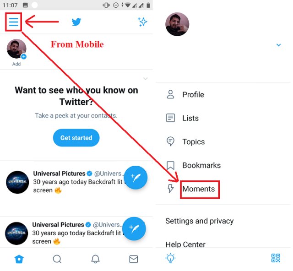Open Profile from the side menu
The height and width of the screenshot is (271, 293).
click(x=193, y=95)
